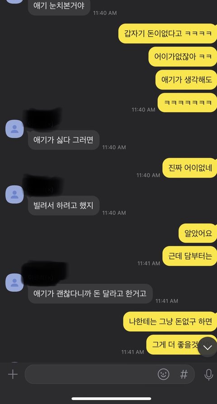The image size is (217, 404).
Task: Open profile avatar beside '애기가 싫다 그러면'
Action: tap(14, 129)
